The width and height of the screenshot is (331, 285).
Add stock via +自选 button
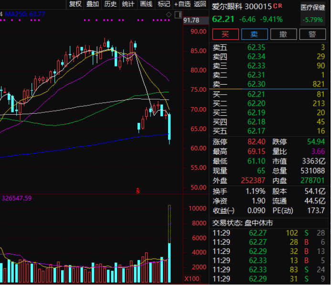coord(182,4)
